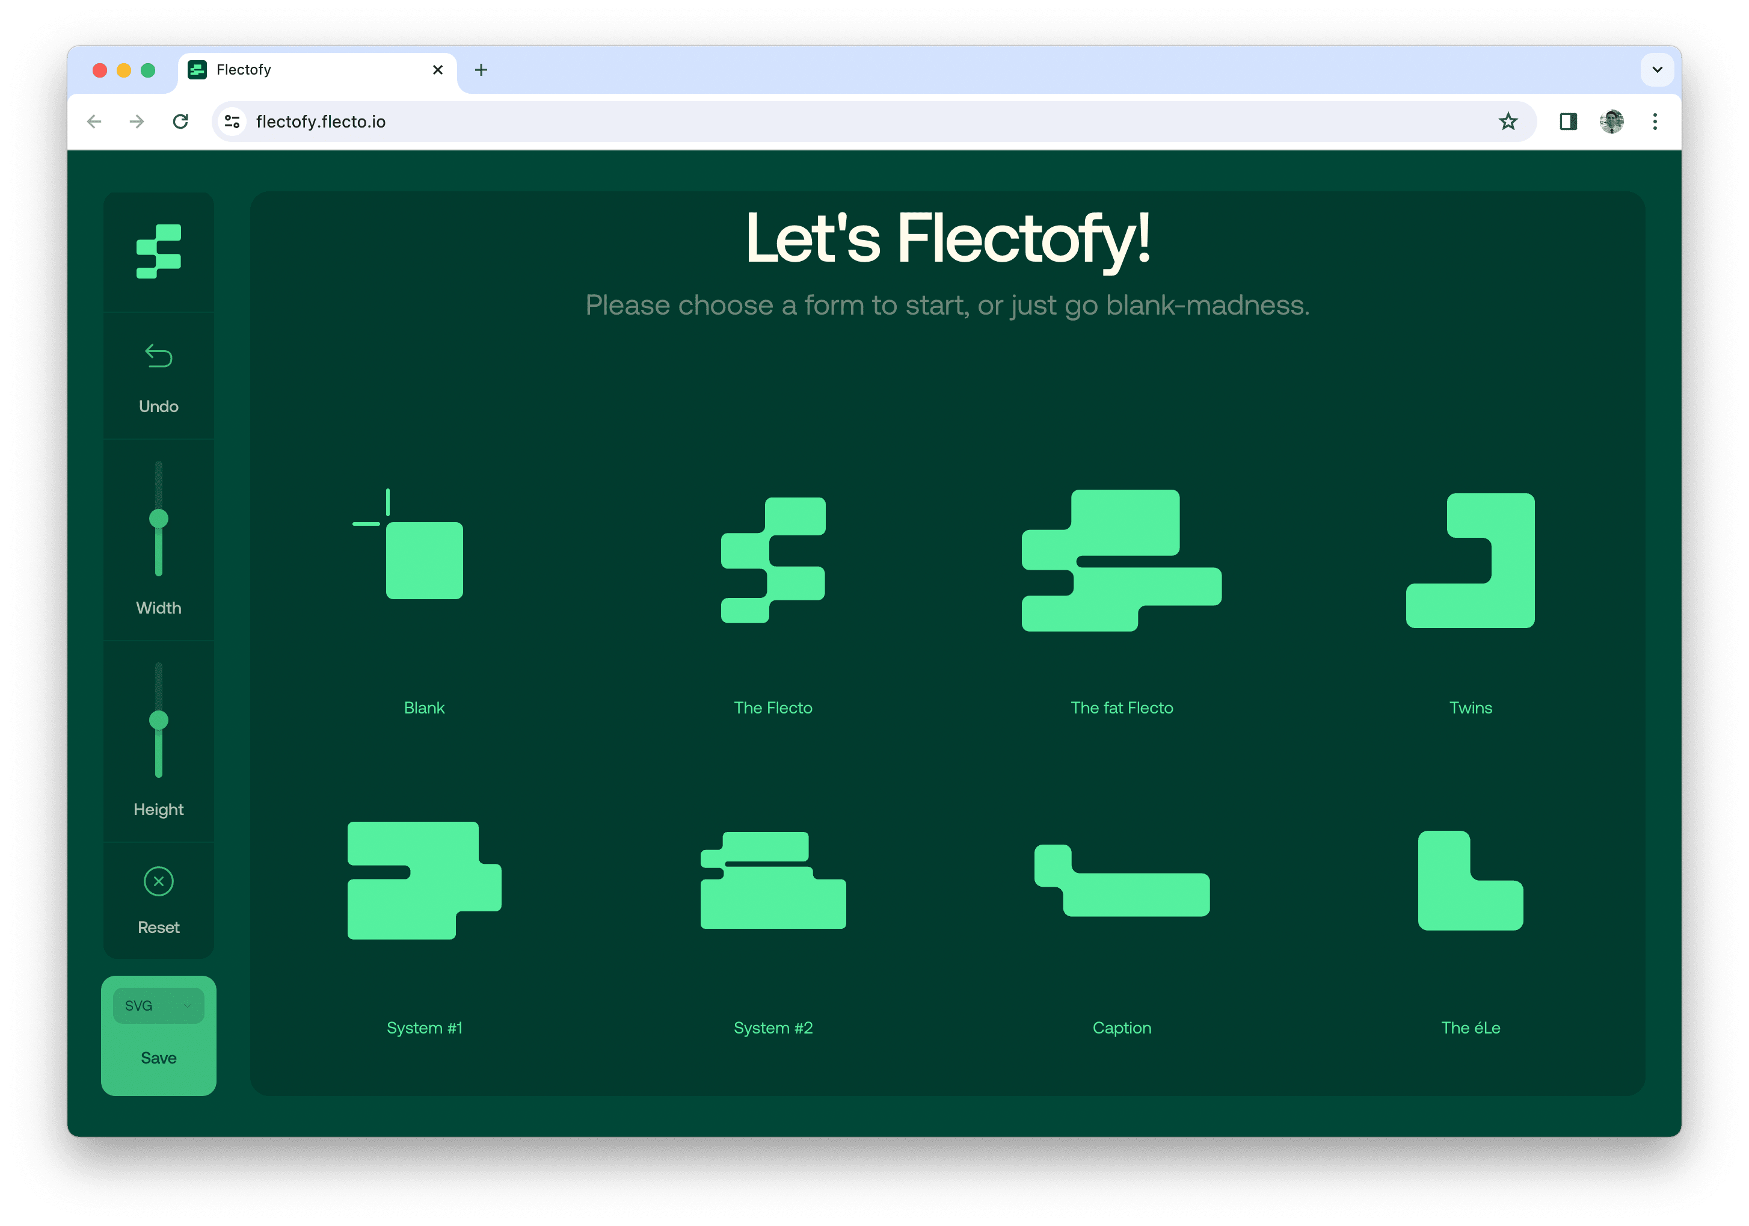1749x1226 pixels.
Task: Open a new browser tab
Action: point(481,69)
